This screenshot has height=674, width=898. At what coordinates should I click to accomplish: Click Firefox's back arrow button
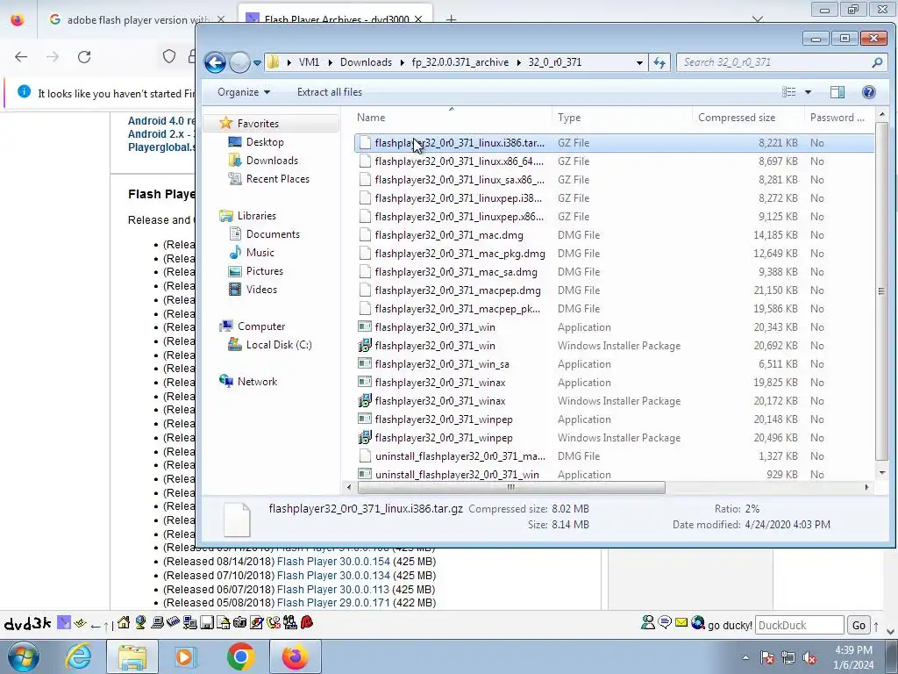pos(21,57)
